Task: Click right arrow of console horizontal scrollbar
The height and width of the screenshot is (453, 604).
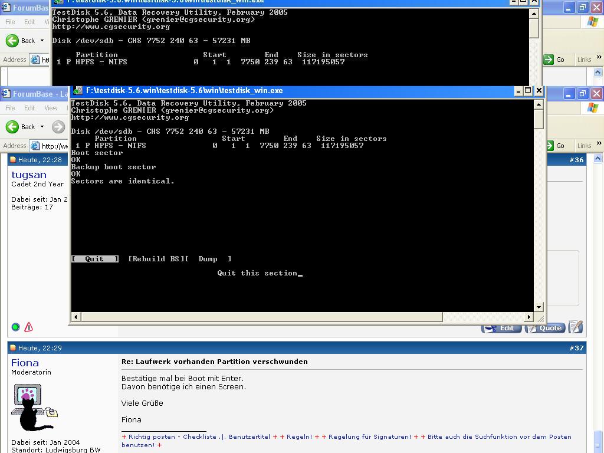Action: [x=529, y=317]
